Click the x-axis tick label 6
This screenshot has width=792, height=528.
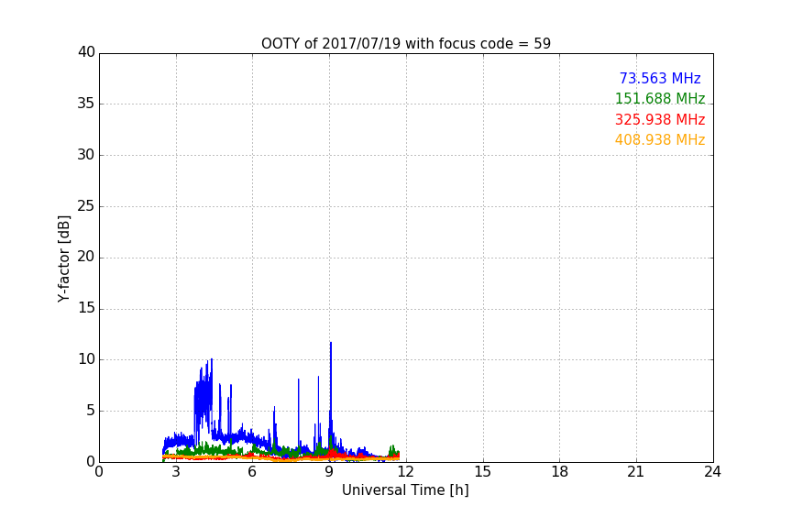point(253,472)
